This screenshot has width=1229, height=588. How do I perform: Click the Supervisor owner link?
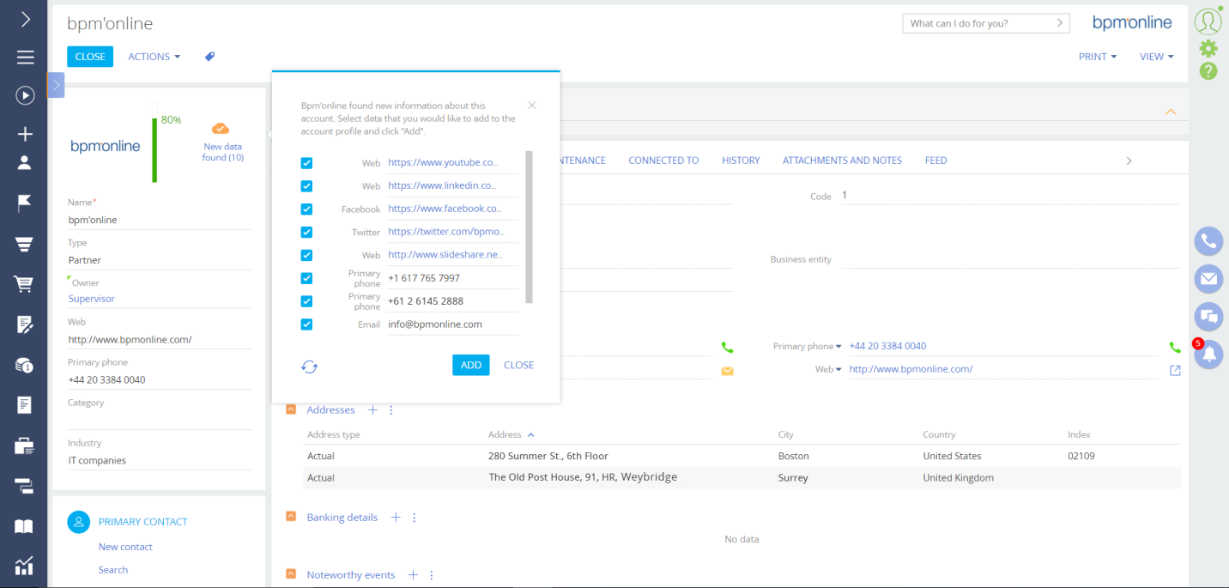click(x=92, y=299)
